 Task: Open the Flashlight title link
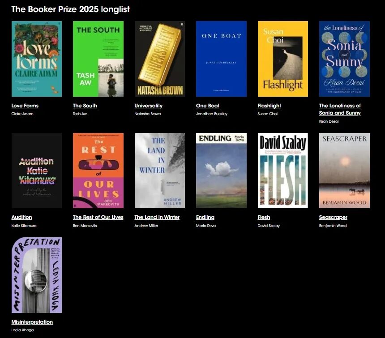point(269,106)
